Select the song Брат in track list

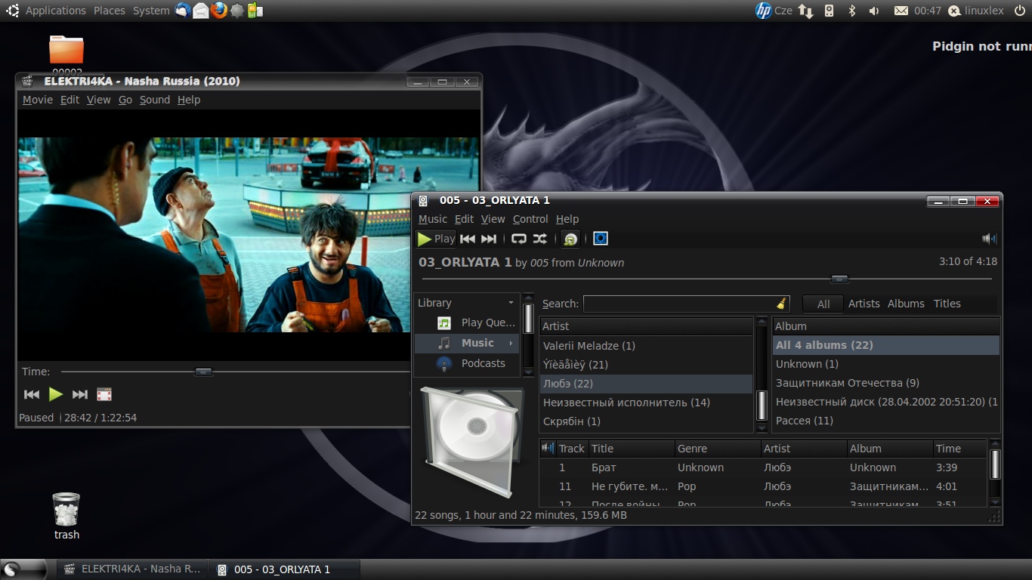[x=763, y=467]
